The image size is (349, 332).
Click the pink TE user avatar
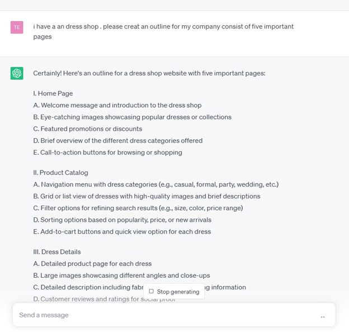coord(17,27)
